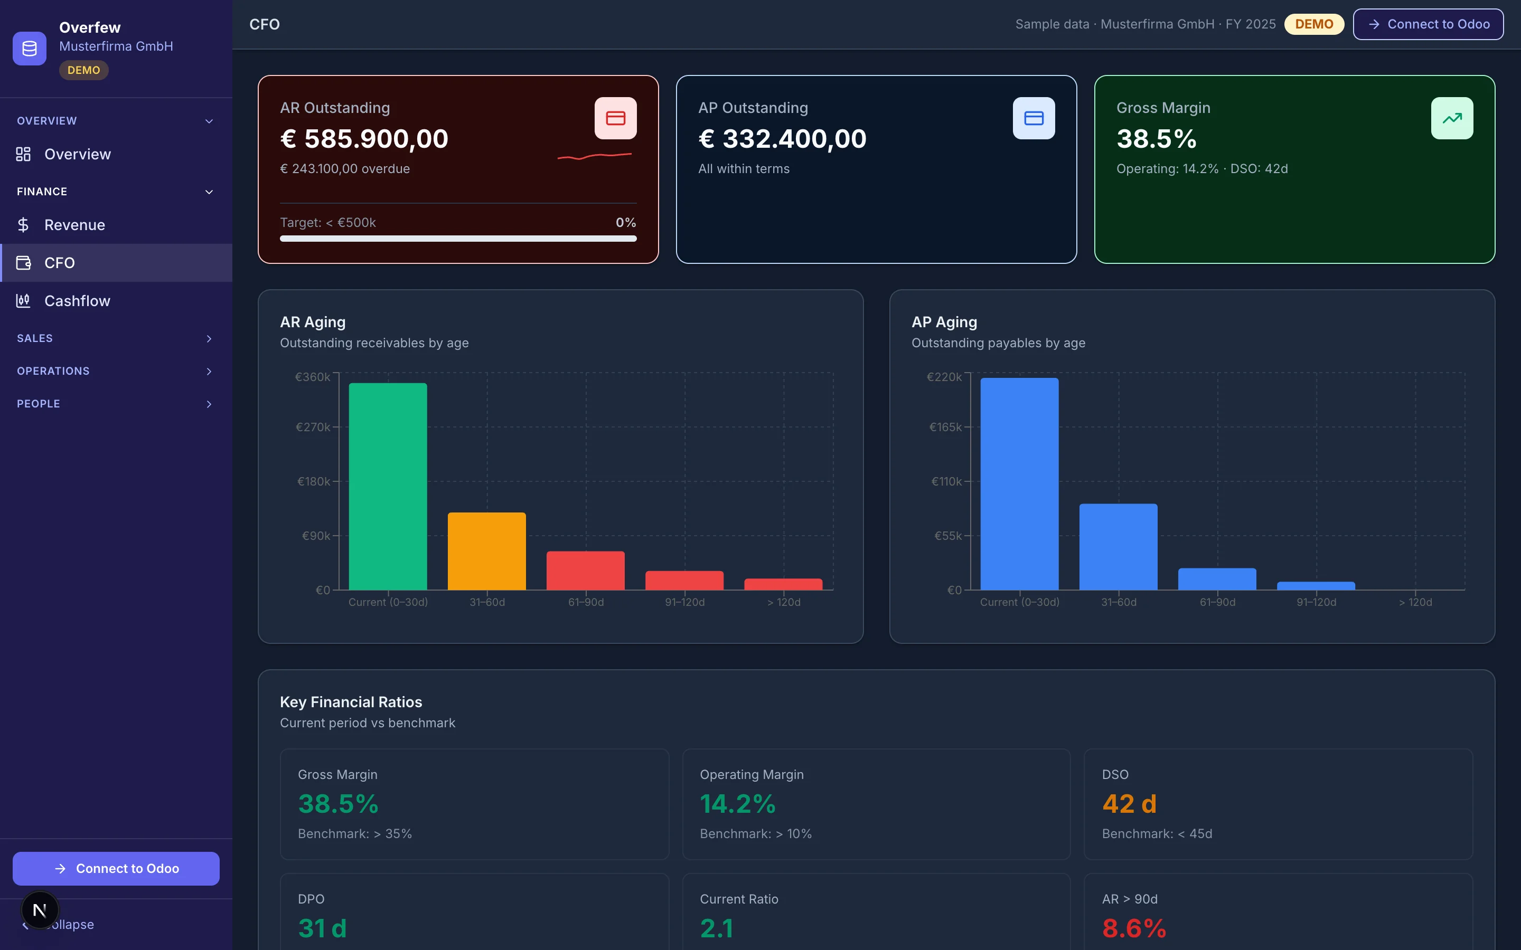This screenshot has height=950, width=1521.
Task: Expand the PEOPLE section chevron
Action: [x=209, y=404]
